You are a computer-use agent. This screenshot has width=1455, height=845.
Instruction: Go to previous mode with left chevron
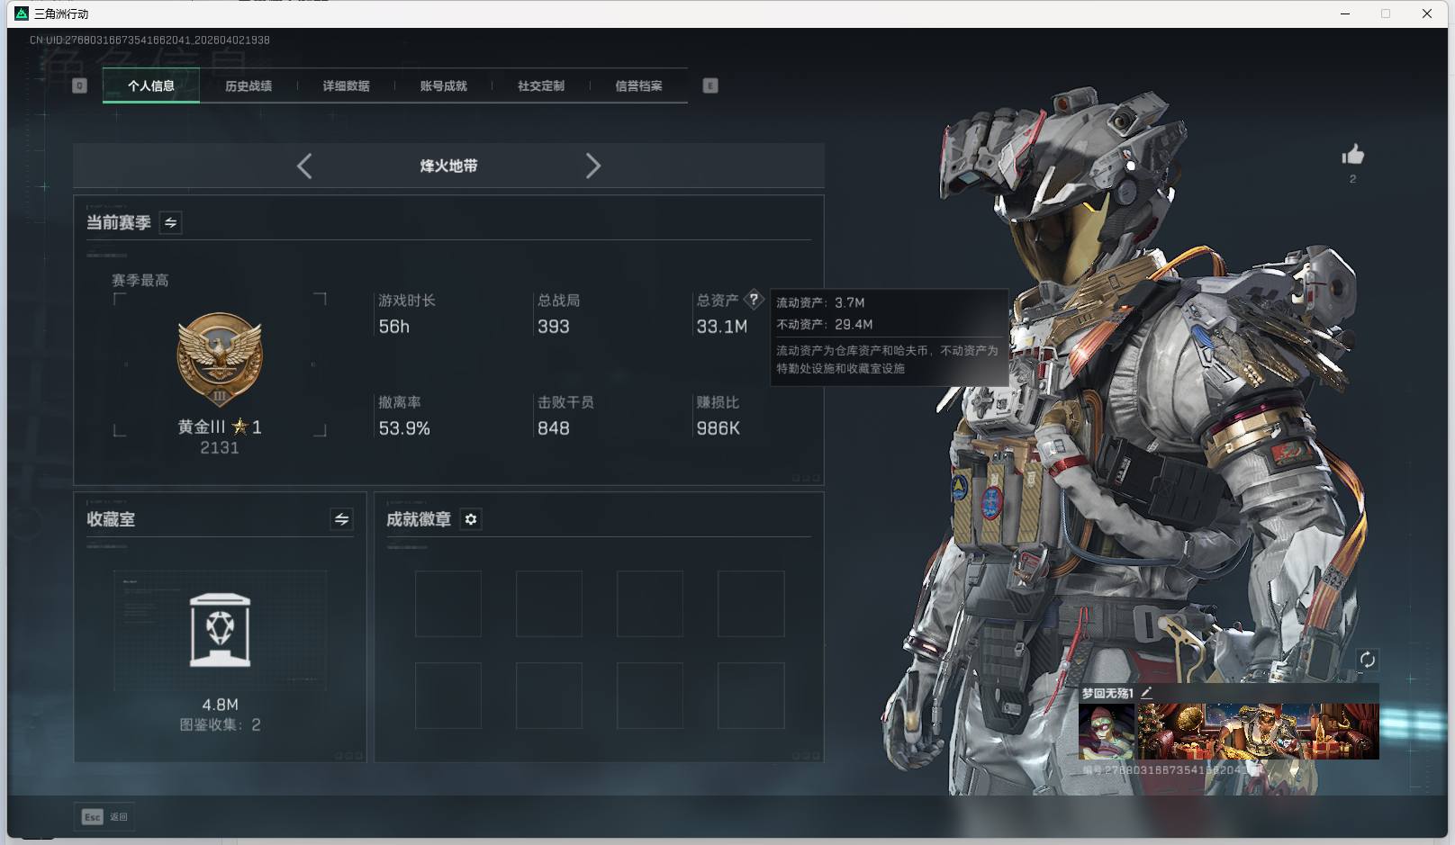click(x=304, y=166)
